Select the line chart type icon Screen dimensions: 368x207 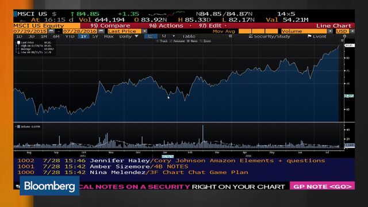tap(151, 36)
